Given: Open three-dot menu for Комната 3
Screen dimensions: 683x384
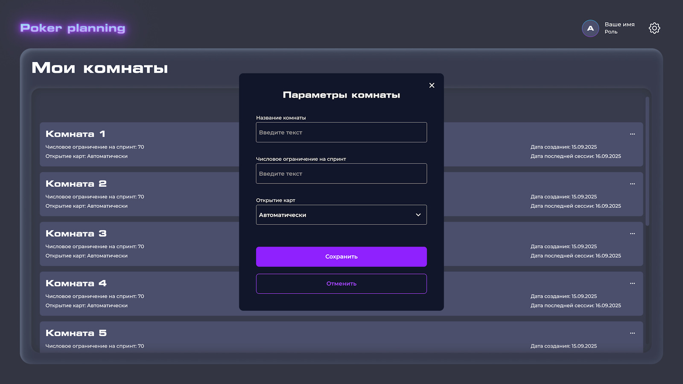Looking at the screenshot, I should click(x=632, y=234).
